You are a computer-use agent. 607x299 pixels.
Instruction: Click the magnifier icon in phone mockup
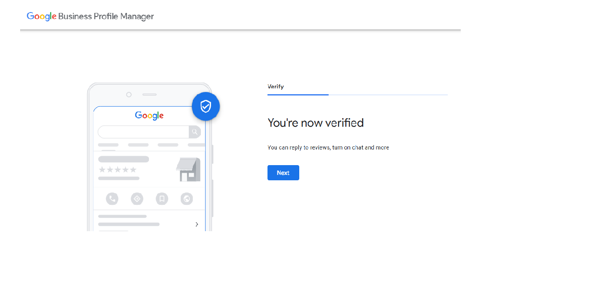[195, 132]
